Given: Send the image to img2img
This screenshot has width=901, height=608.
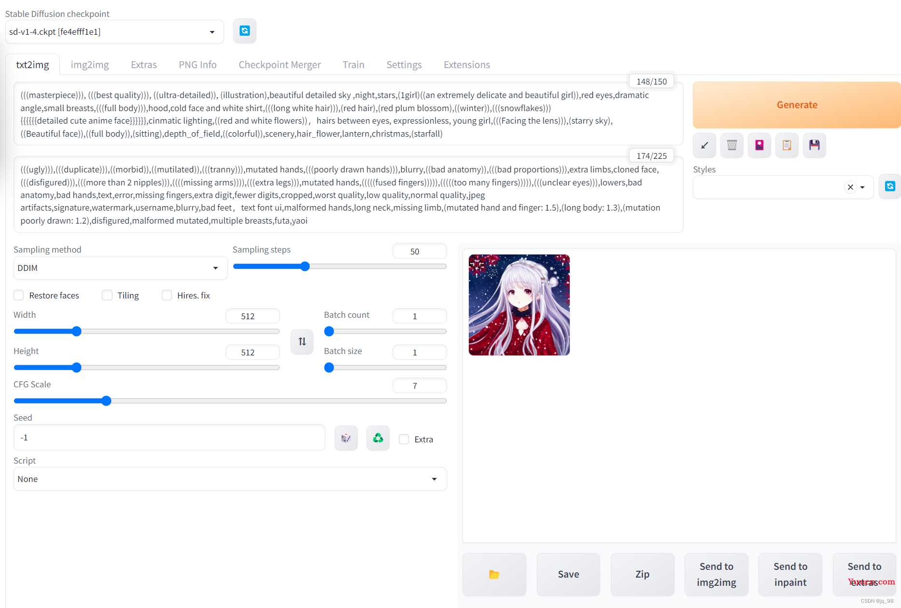Looking at the screenshot, I should tap(716, 574).
